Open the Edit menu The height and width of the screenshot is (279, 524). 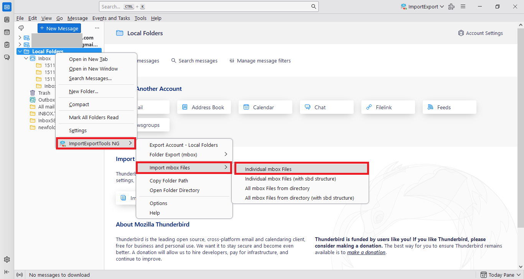pos(33,18)
